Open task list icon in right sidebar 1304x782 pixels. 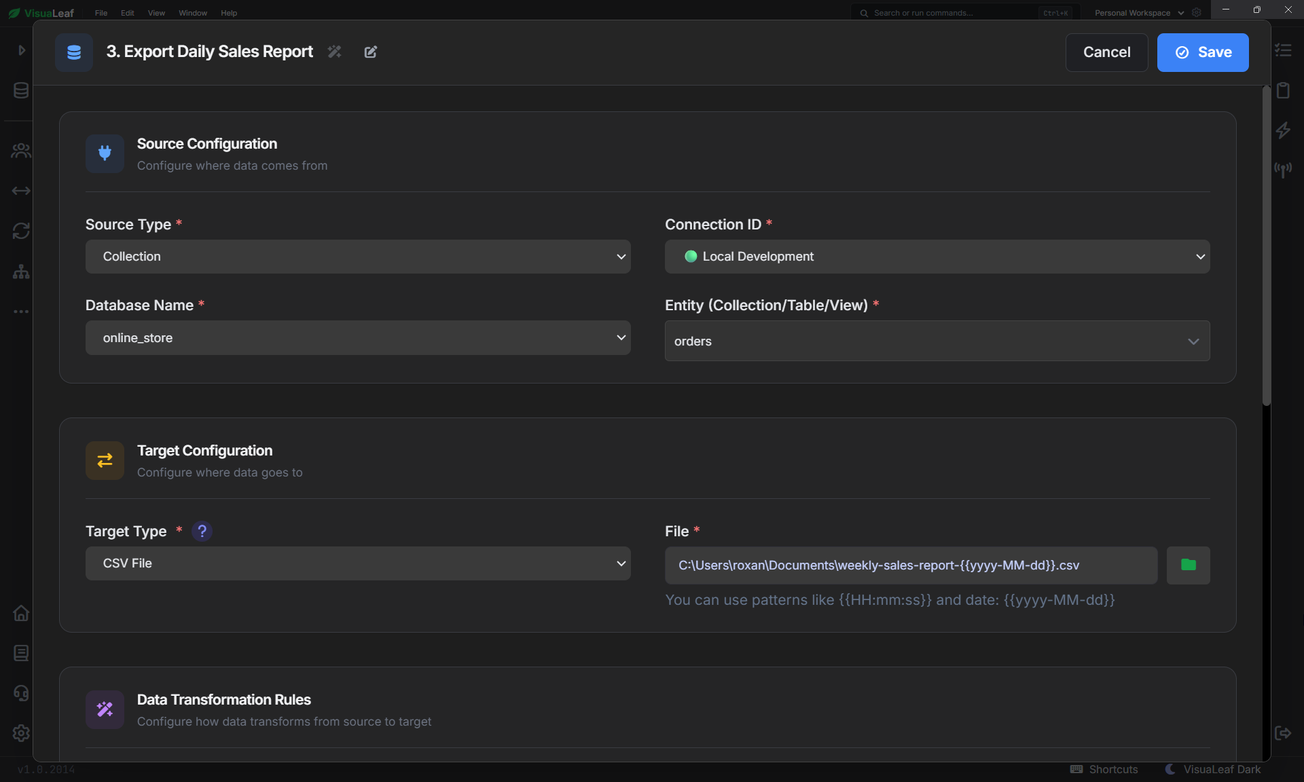[x=1283, y=50]
